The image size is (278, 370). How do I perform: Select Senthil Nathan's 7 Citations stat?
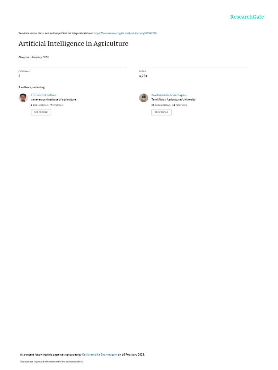(57, 105)
